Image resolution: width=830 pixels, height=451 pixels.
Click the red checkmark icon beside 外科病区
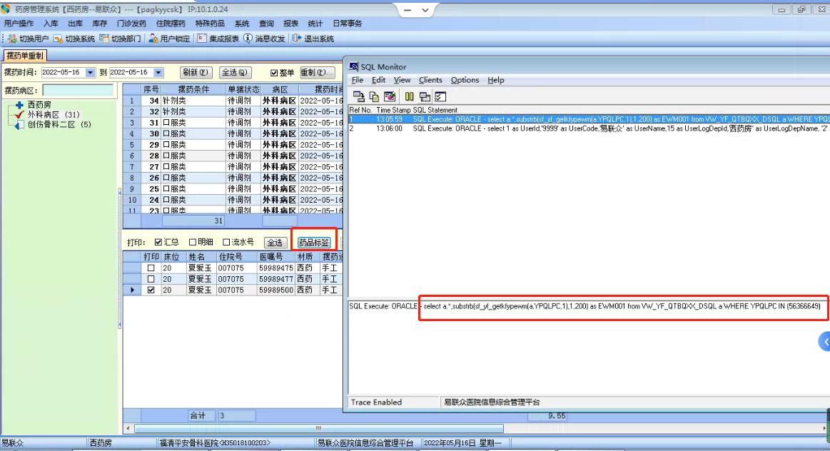click(19, 114)
